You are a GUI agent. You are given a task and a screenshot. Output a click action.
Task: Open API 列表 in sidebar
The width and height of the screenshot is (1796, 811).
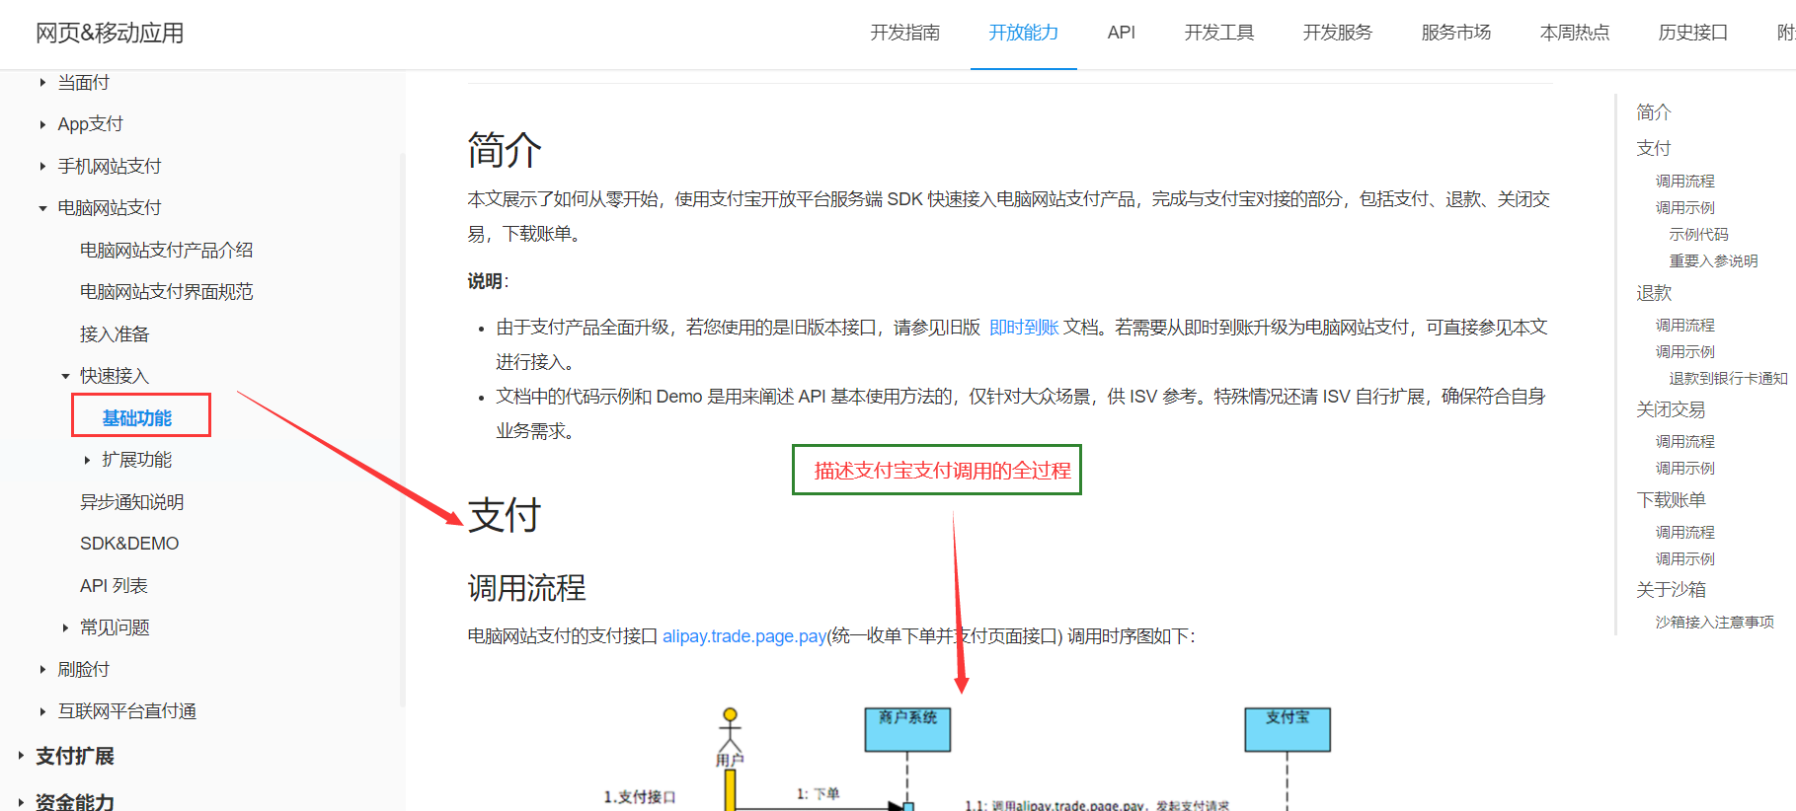[x=114, y=586]
